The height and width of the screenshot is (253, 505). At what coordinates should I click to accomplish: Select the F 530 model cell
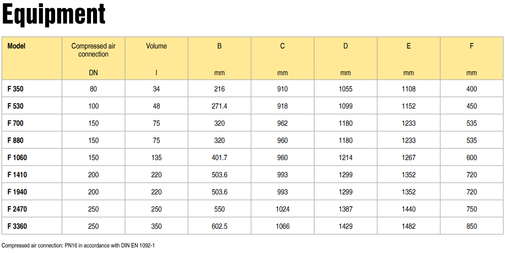tap(16, 106)
